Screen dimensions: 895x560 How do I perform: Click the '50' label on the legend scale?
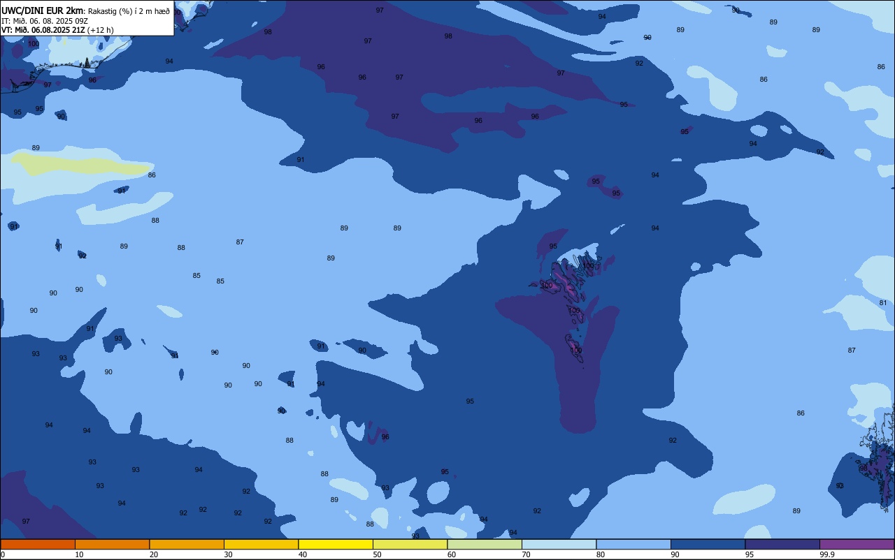tap(377, 554)
